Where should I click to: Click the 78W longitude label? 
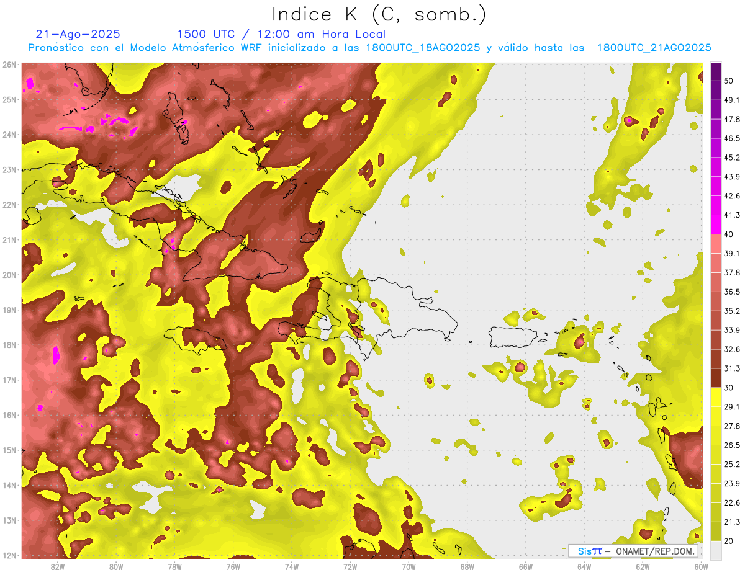(x=174, y=567)
